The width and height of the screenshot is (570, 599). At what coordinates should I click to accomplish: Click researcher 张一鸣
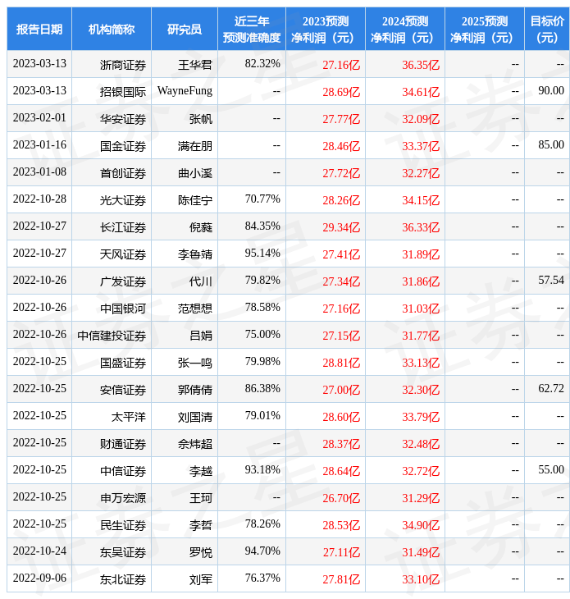pos(195,363)
